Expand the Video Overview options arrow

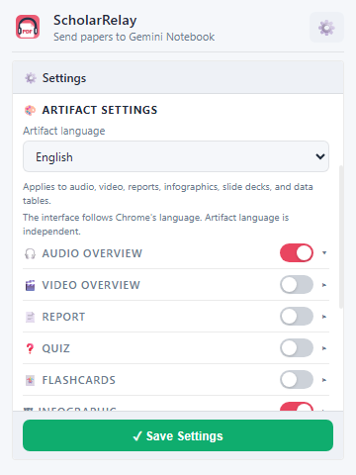[324, 285]
